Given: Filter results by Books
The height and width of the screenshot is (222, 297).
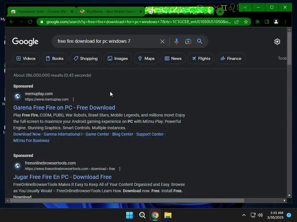Looking at the screenshot, I should coord(55,58).
